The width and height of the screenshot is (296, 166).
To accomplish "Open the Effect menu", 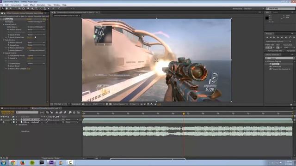I will point(32,5).
